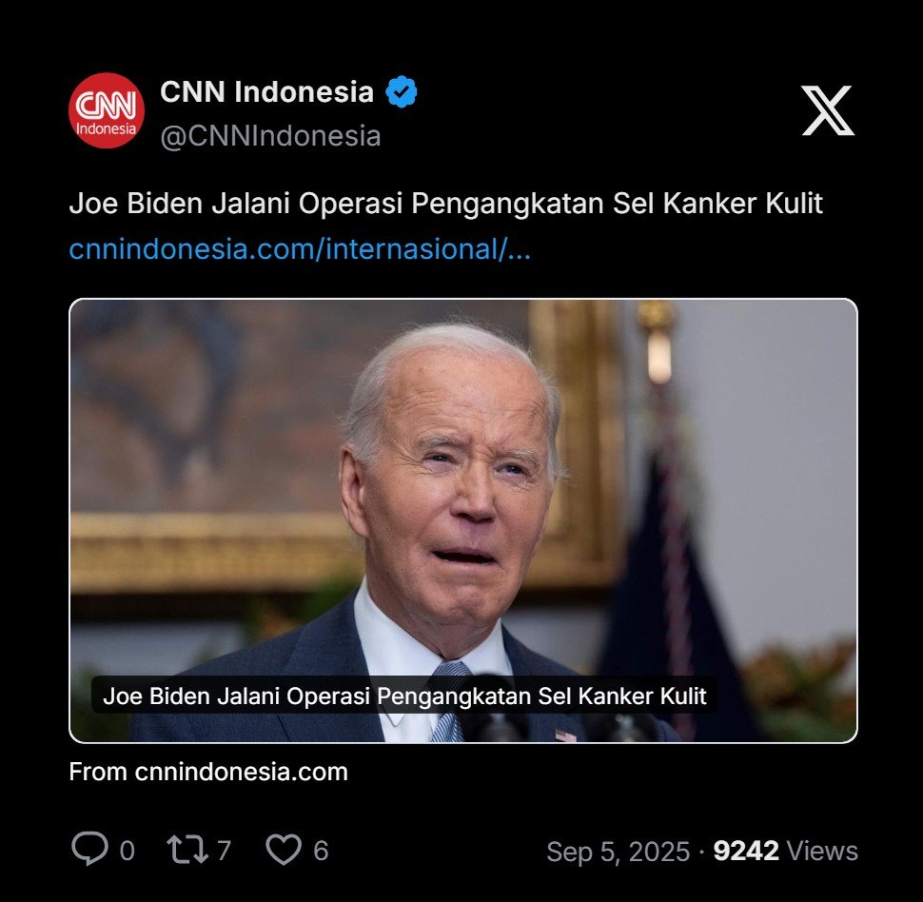The height and width of the screenshot is (902, 923).
Task: Click the 9242 view count number
Action: pos(746,851)
